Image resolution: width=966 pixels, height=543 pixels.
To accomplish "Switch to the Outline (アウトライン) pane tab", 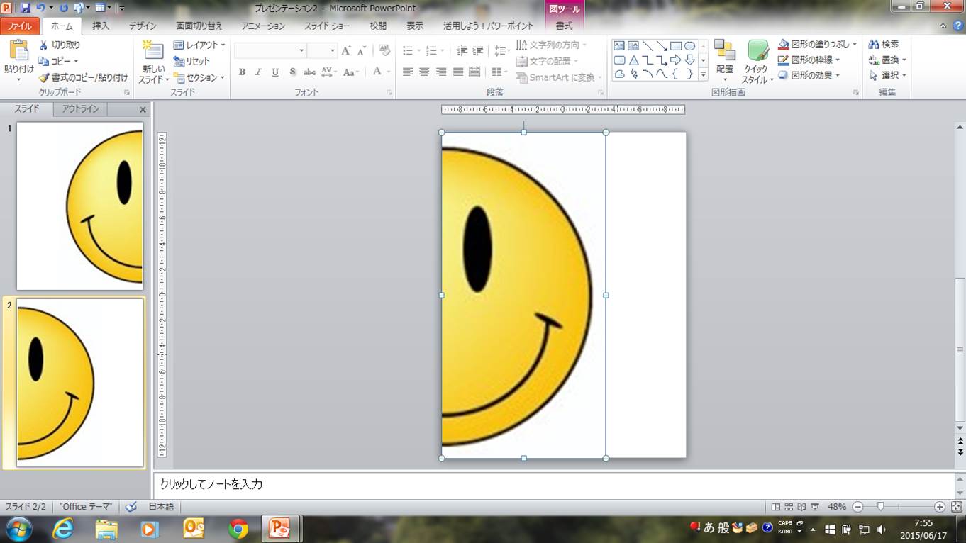I will [x=80, y=109].
